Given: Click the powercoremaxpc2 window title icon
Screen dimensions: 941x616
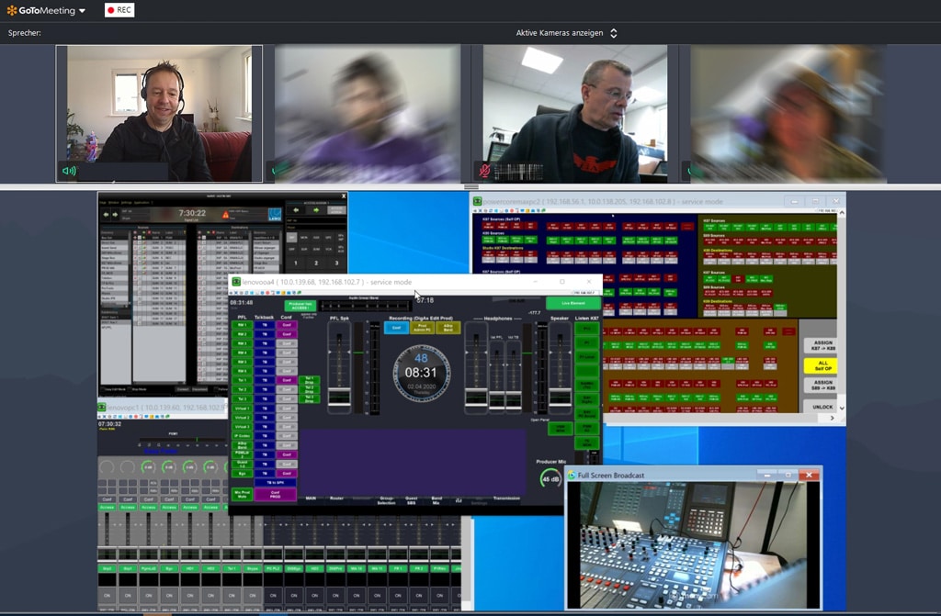Looking at the screenshot, I should 477,201.
